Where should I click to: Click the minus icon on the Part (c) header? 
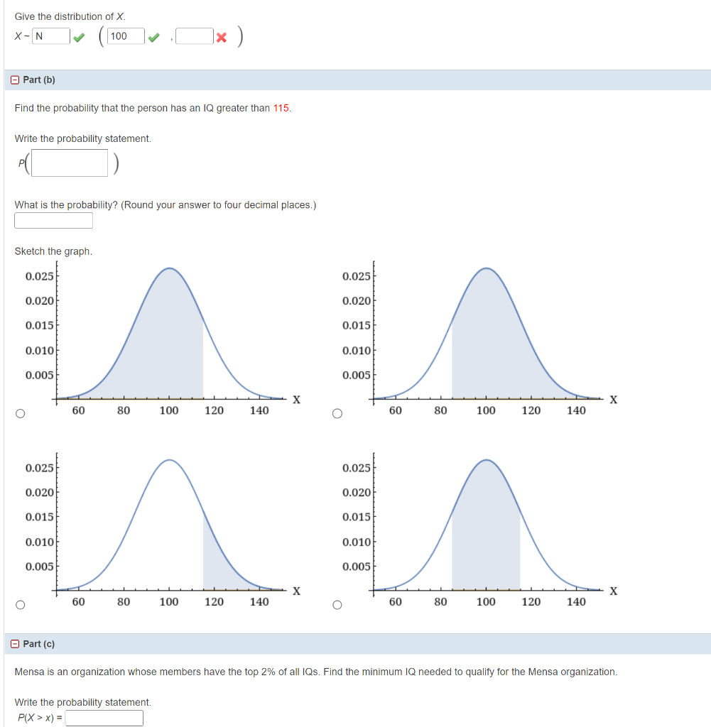click(15, 643)
